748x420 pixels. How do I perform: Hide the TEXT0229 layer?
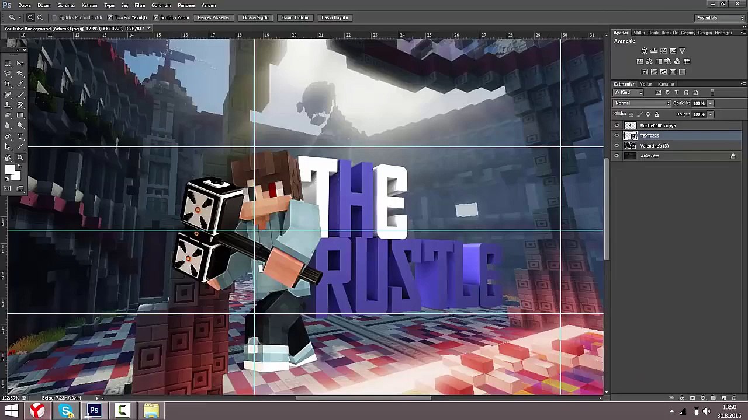coord(617,136)
